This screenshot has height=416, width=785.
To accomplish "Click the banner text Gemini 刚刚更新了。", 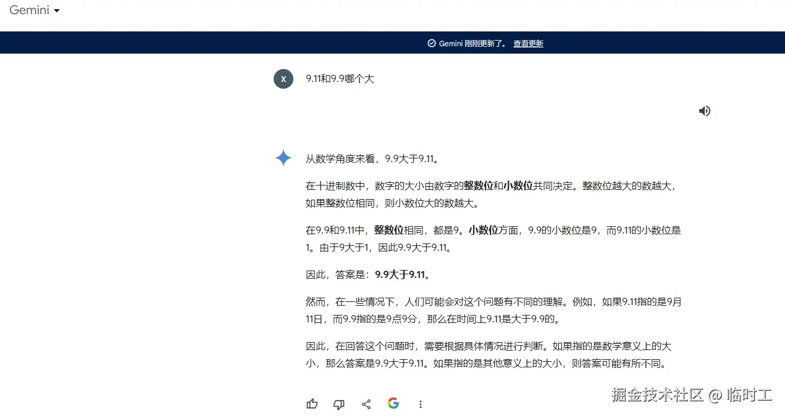I will pyautogui.click(x=472, y=44).
